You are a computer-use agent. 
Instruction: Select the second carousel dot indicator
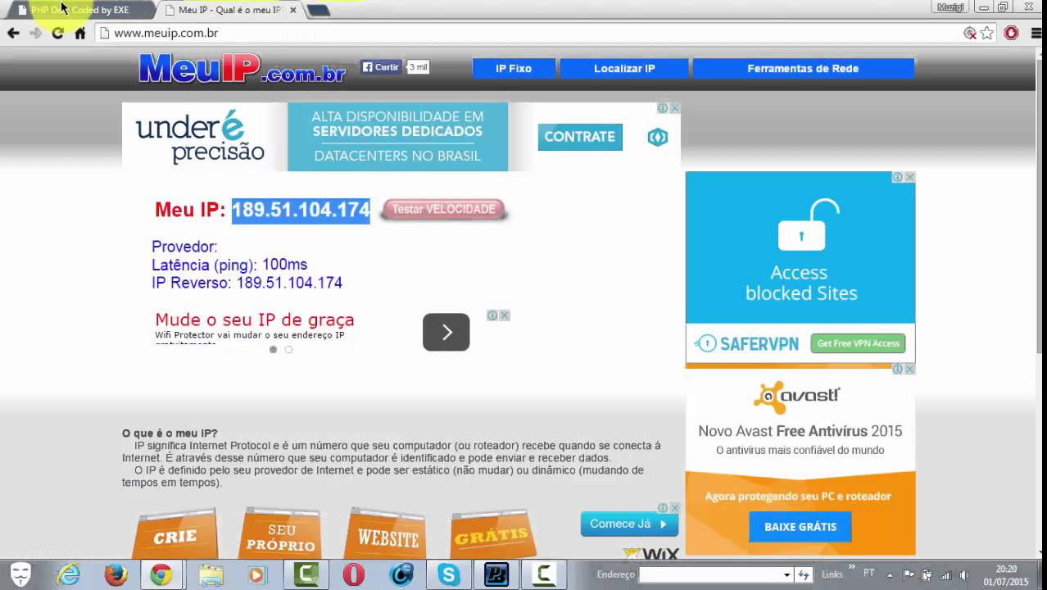(x=288, y=349)
